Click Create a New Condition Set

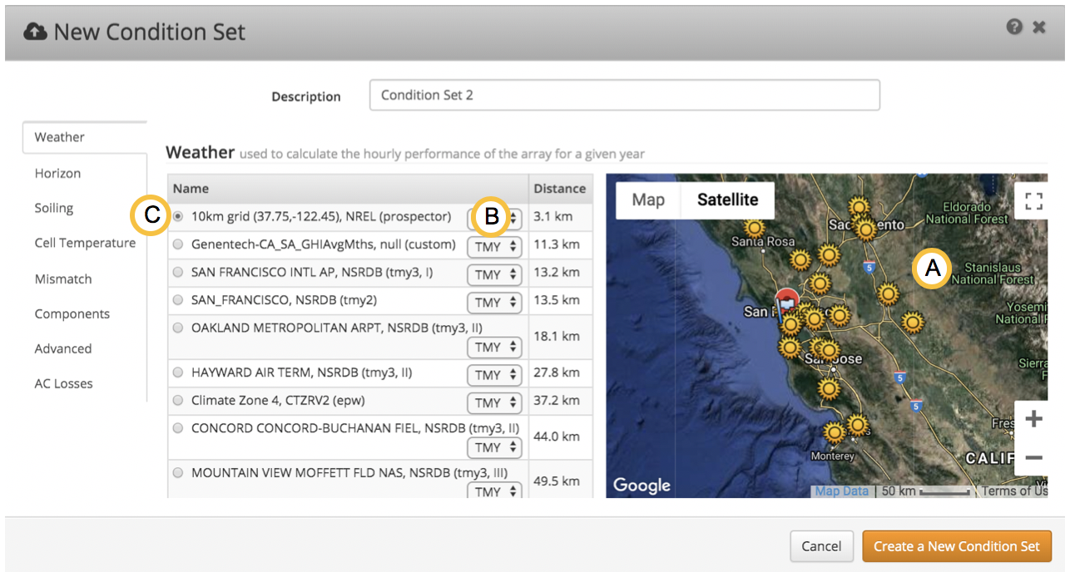point(957,546)
